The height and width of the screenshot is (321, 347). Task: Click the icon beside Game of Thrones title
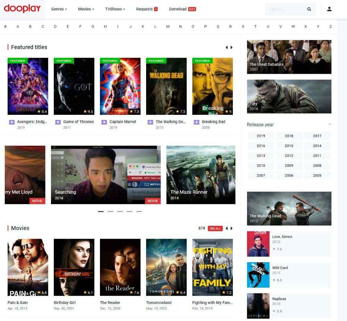pos(58,122)
